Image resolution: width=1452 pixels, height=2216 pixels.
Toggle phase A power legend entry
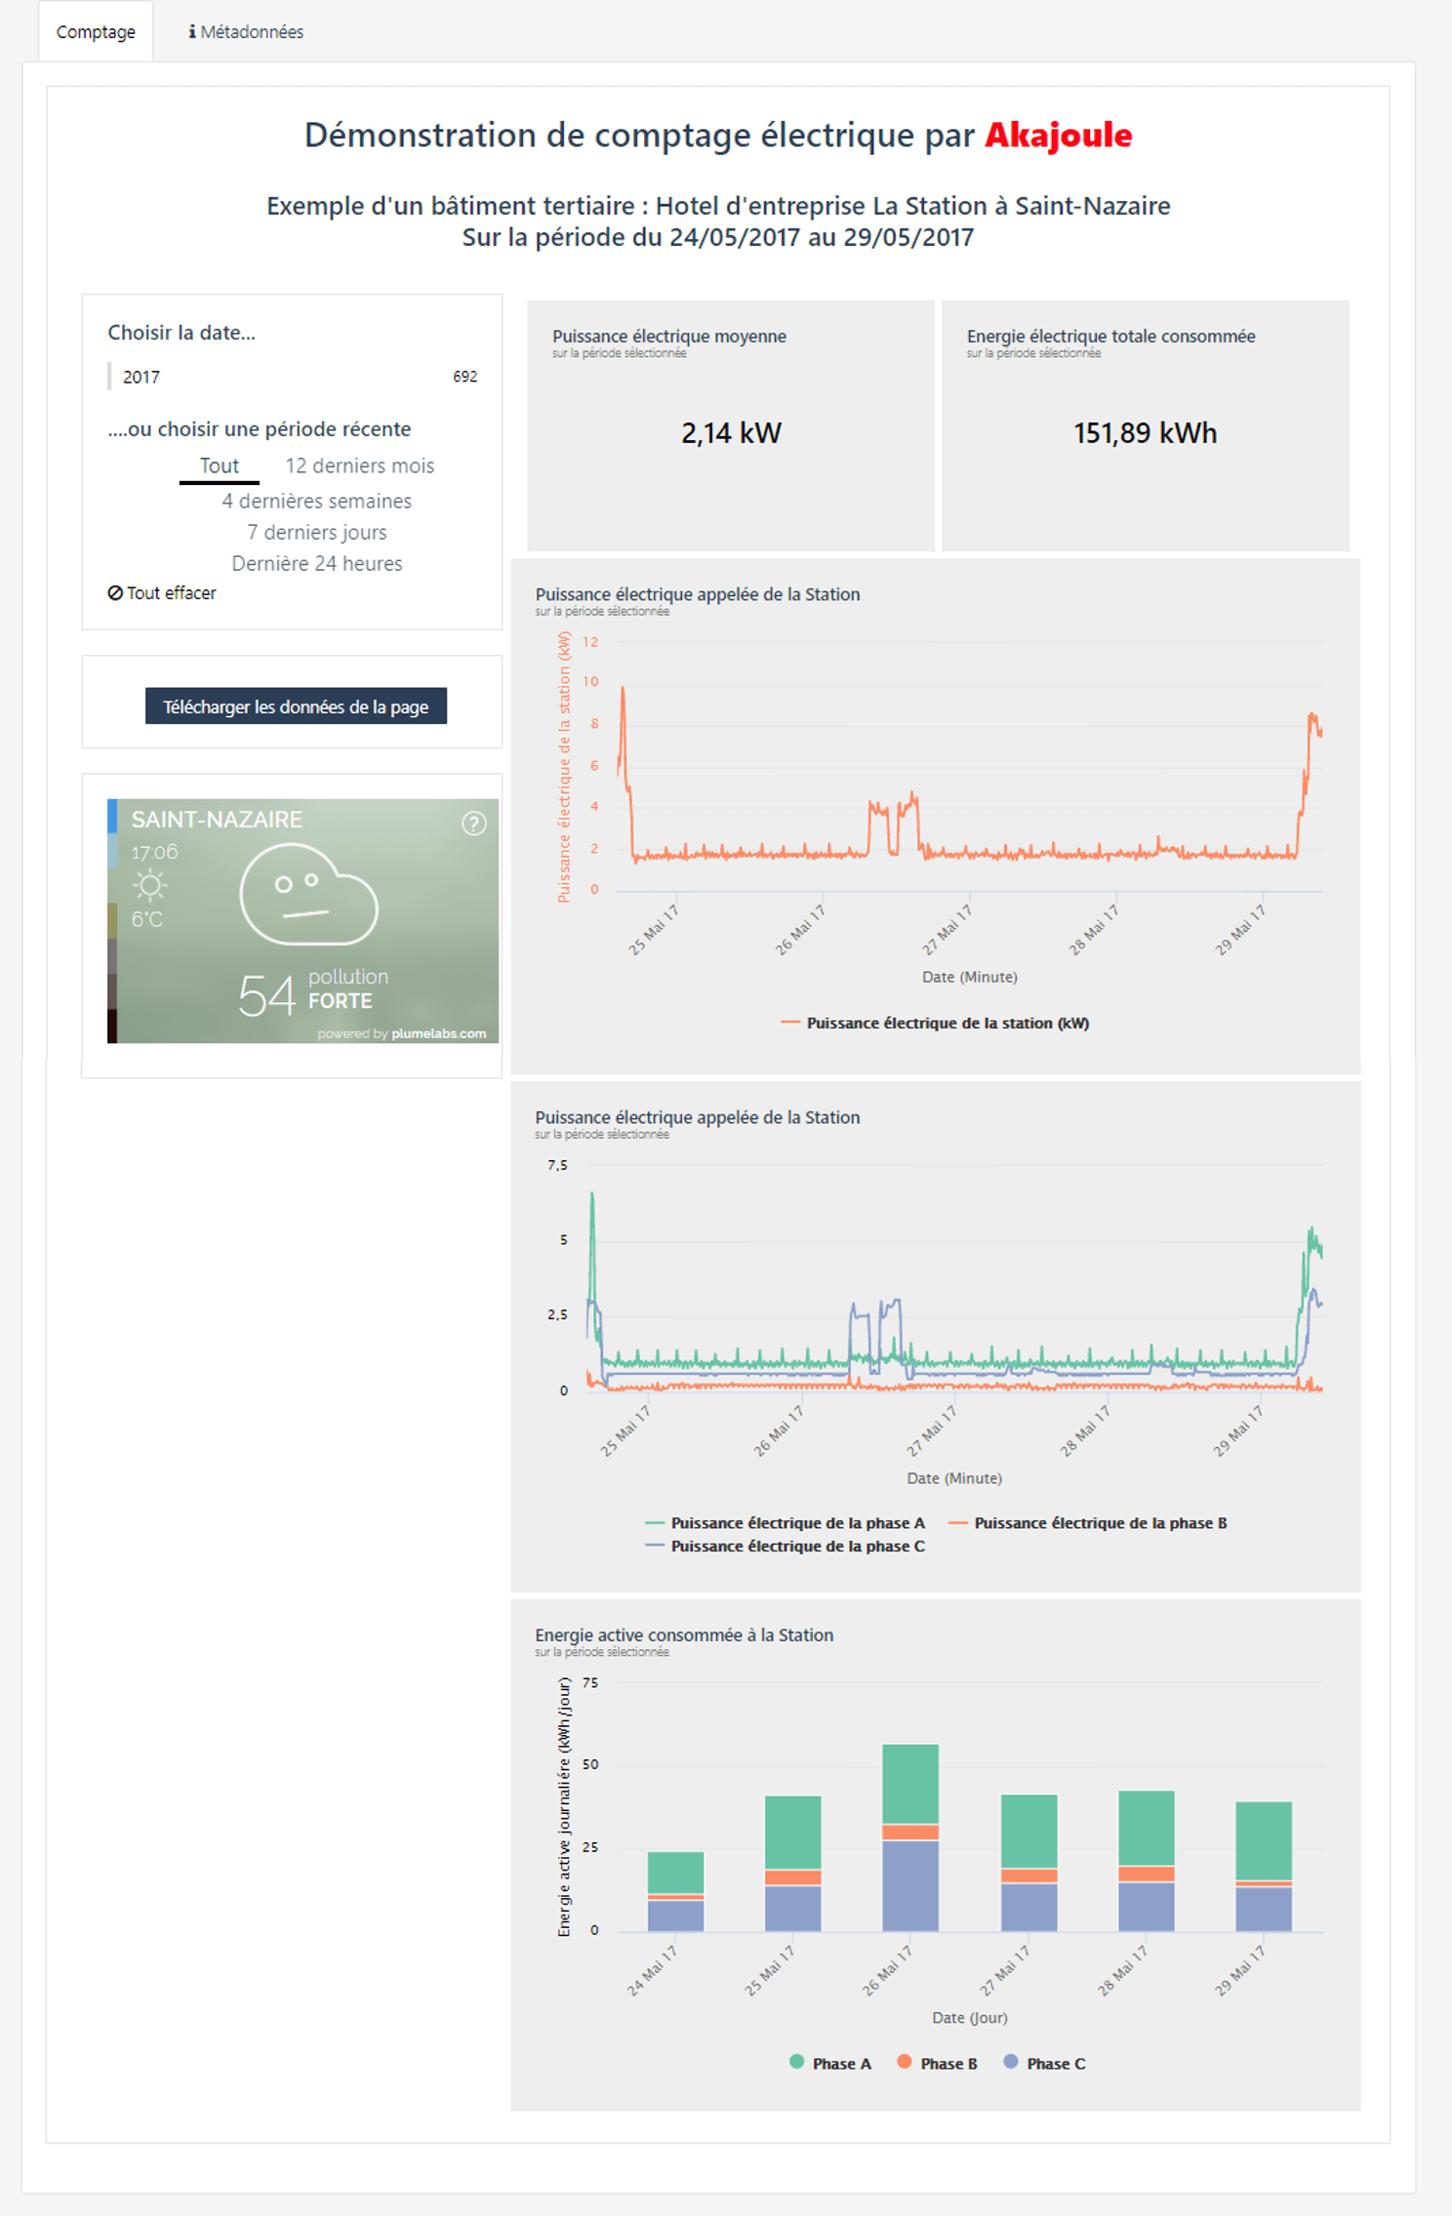tap(786, 1523)
